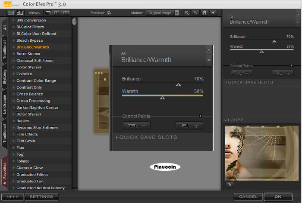The height and width of the screenshot is (203, 302).
Task: Select the Bi-Color User Defined filter
Action: pyautogui.click(x=36, y=34)
